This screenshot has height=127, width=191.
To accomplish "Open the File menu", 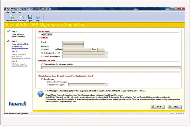I will [x=8, y=12].
